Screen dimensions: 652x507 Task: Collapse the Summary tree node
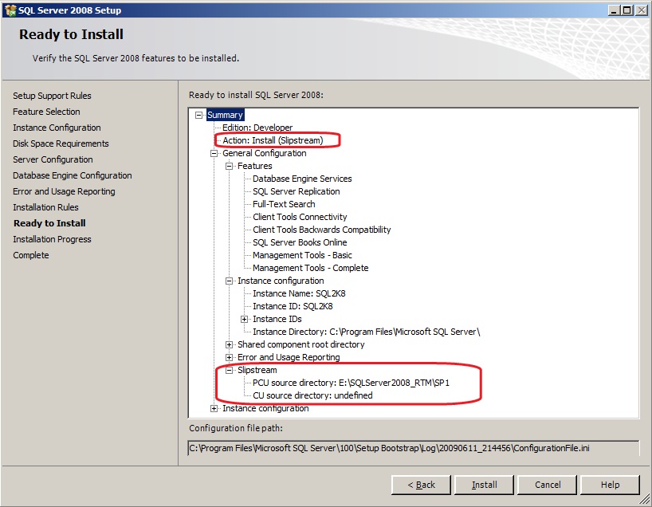click(199, 115)
